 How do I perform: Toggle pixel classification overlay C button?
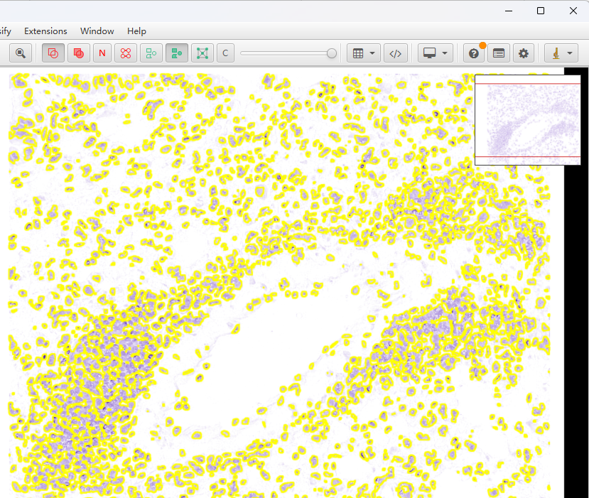pos(225,53)
